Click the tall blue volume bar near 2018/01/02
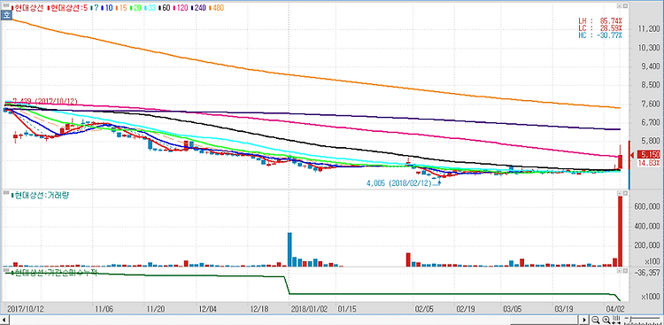 click(290, 250)
